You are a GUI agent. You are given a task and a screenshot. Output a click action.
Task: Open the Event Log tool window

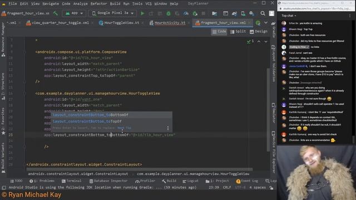247,181
